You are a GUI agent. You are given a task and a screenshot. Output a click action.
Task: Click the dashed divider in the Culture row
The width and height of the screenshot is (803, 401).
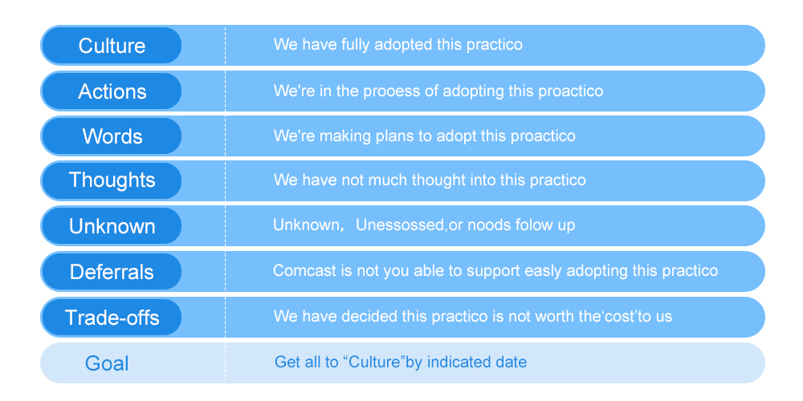[x=226, y=46]
